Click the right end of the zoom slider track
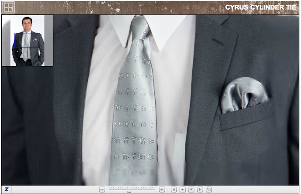301x194 pixels. tap(154, 189)
